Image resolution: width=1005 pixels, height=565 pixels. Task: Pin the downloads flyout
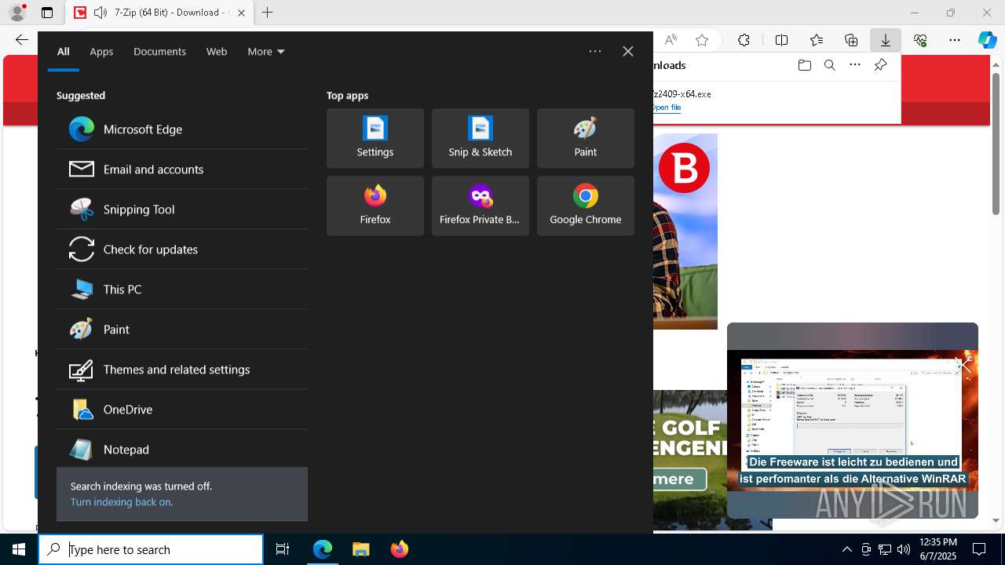tap(881, 65)
